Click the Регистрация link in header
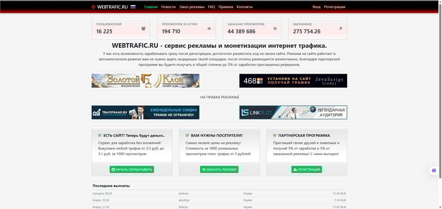The height and width of the screenshot is (209, 442). click(x=335, y=7)
